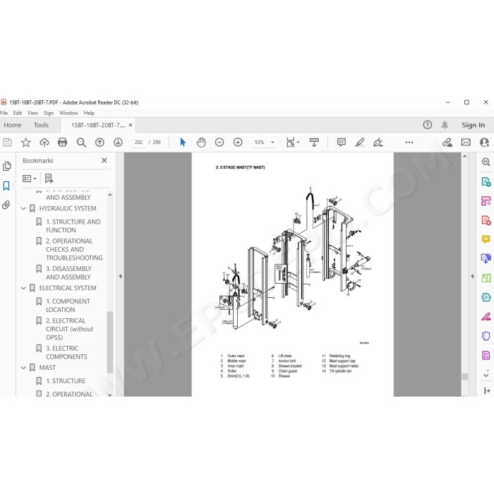Open the Sign menu
The height and width of the screenshot is (494, 494).
click(x=49, y=113)
